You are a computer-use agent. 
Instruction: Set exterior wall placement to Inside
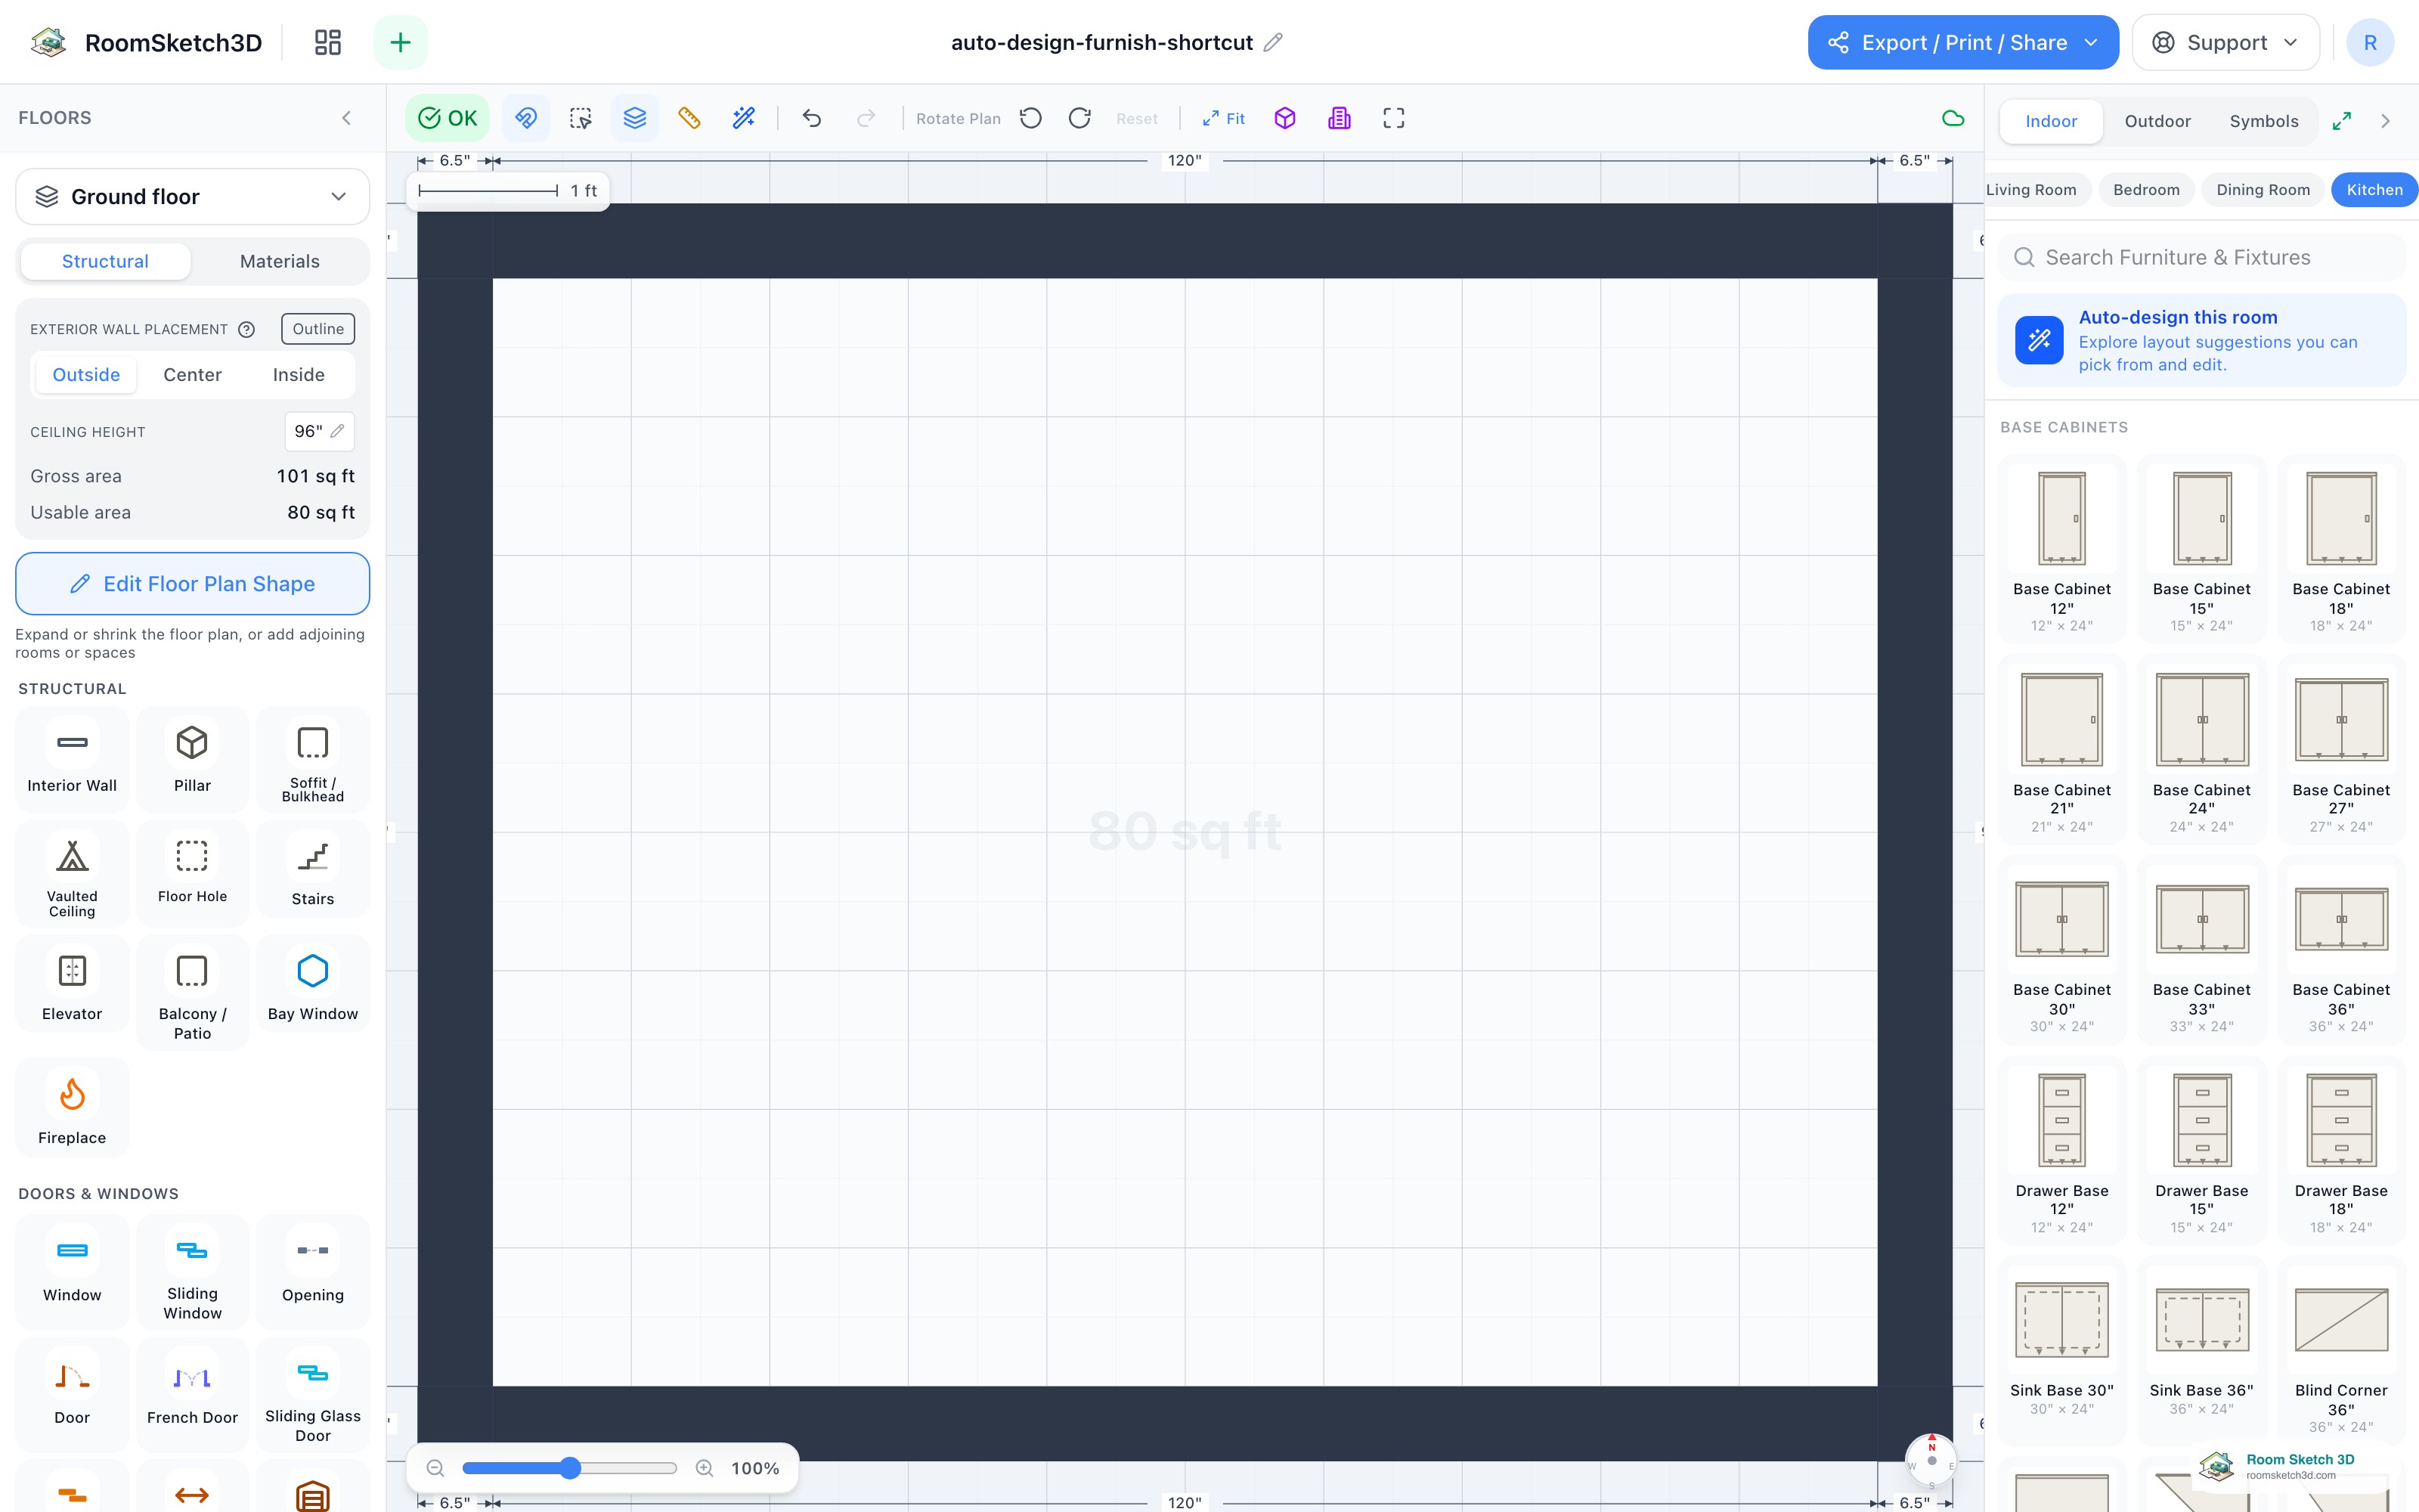point(299,375)
